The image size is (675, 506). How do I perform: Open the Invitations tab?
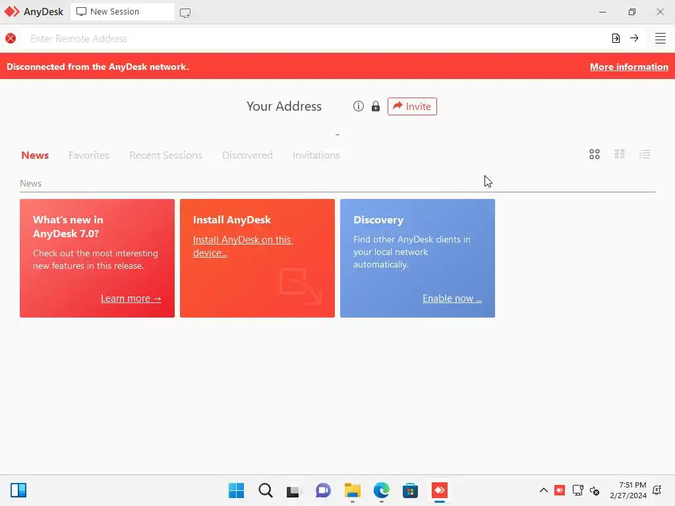coord(316,155)
